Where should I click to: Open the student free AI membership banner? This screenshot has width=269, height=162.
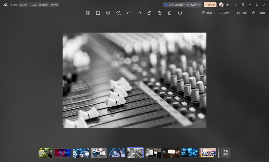(183, 5)
